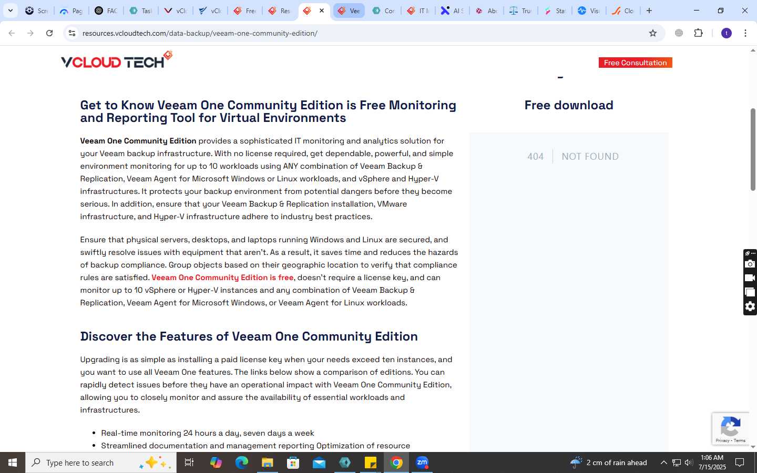
Task: Switch to the 'Scr' browser tab
Action: [36, 11]
